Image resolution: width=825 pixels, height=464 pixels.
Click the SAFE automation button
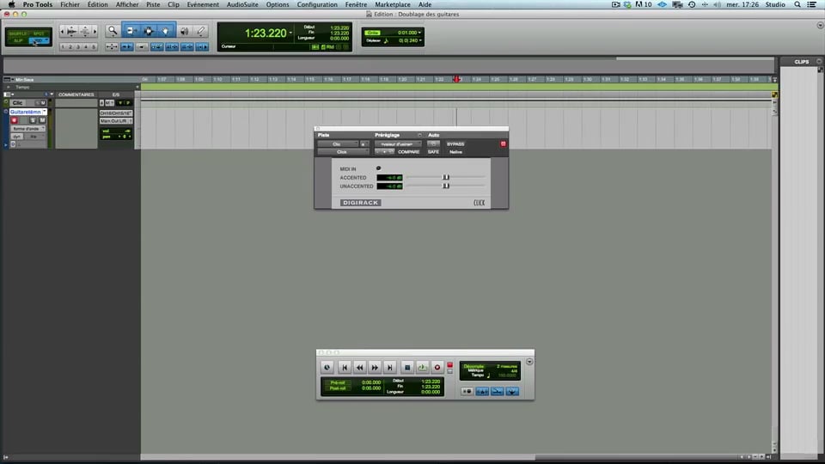[433, 151]
